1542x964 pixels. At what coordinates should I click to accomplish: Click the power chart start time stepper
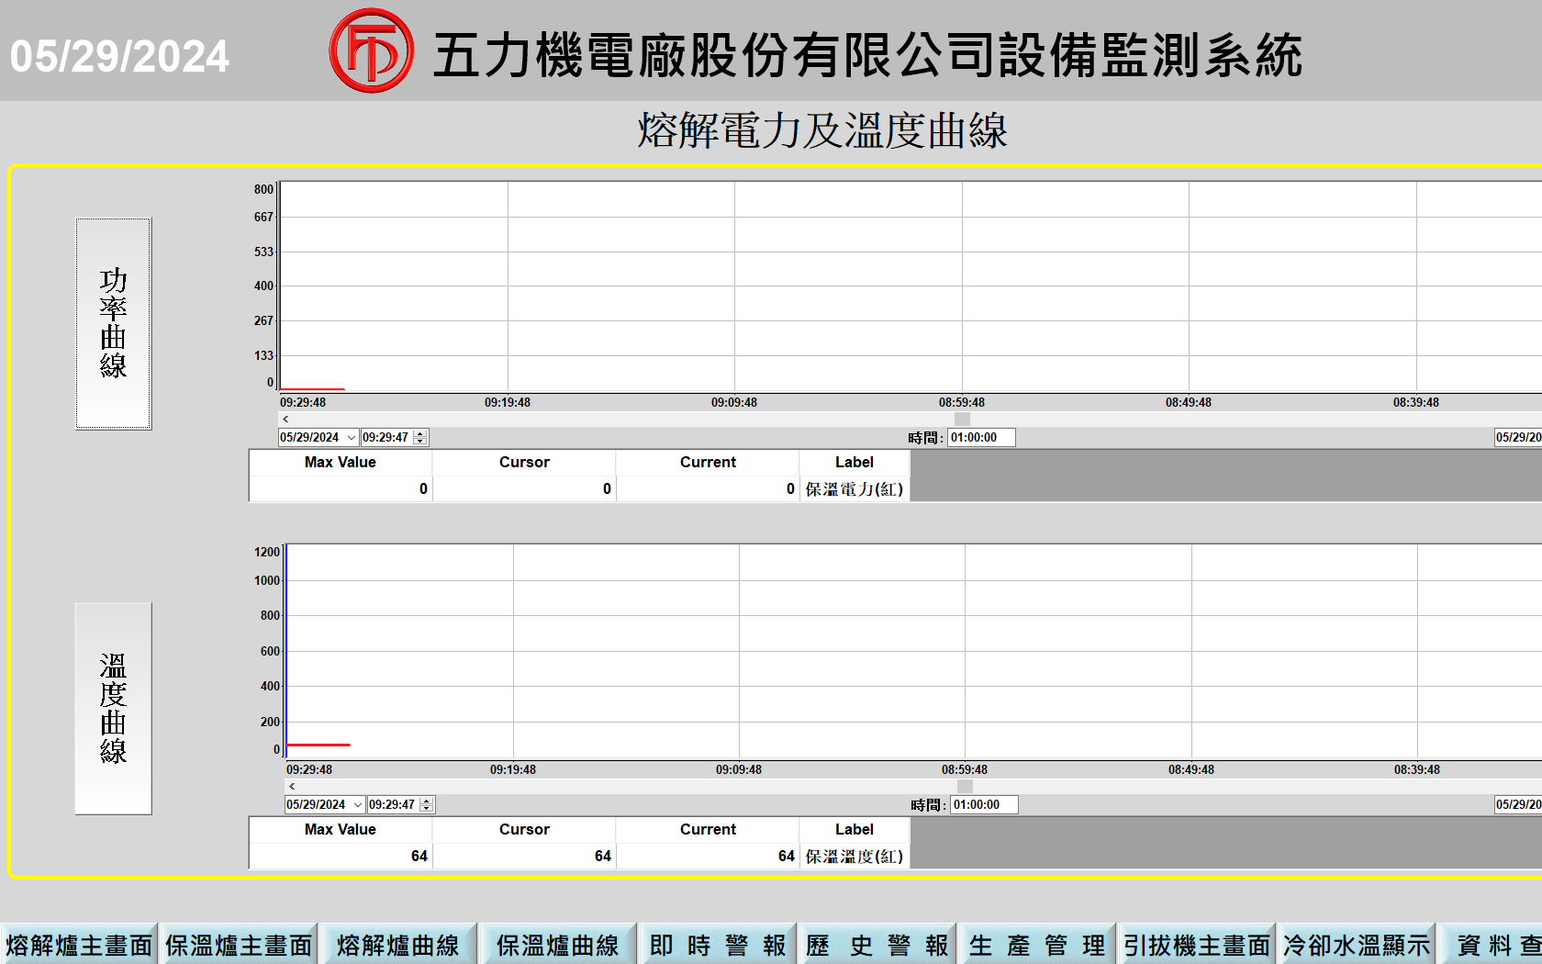[420, 438]
